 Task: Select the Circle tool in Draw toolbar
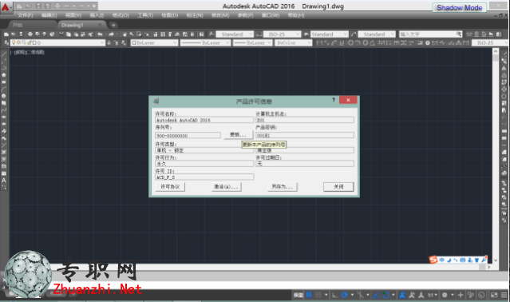pyautogui.click(x=4, y=96)
